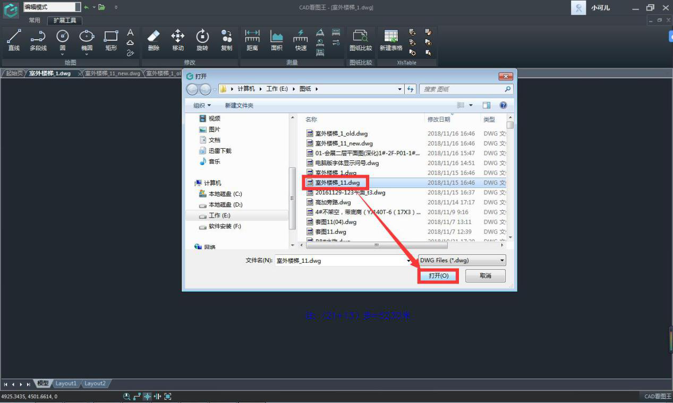
Task: Pick the 矩形 rectangle tool
Action: point(111,40)
